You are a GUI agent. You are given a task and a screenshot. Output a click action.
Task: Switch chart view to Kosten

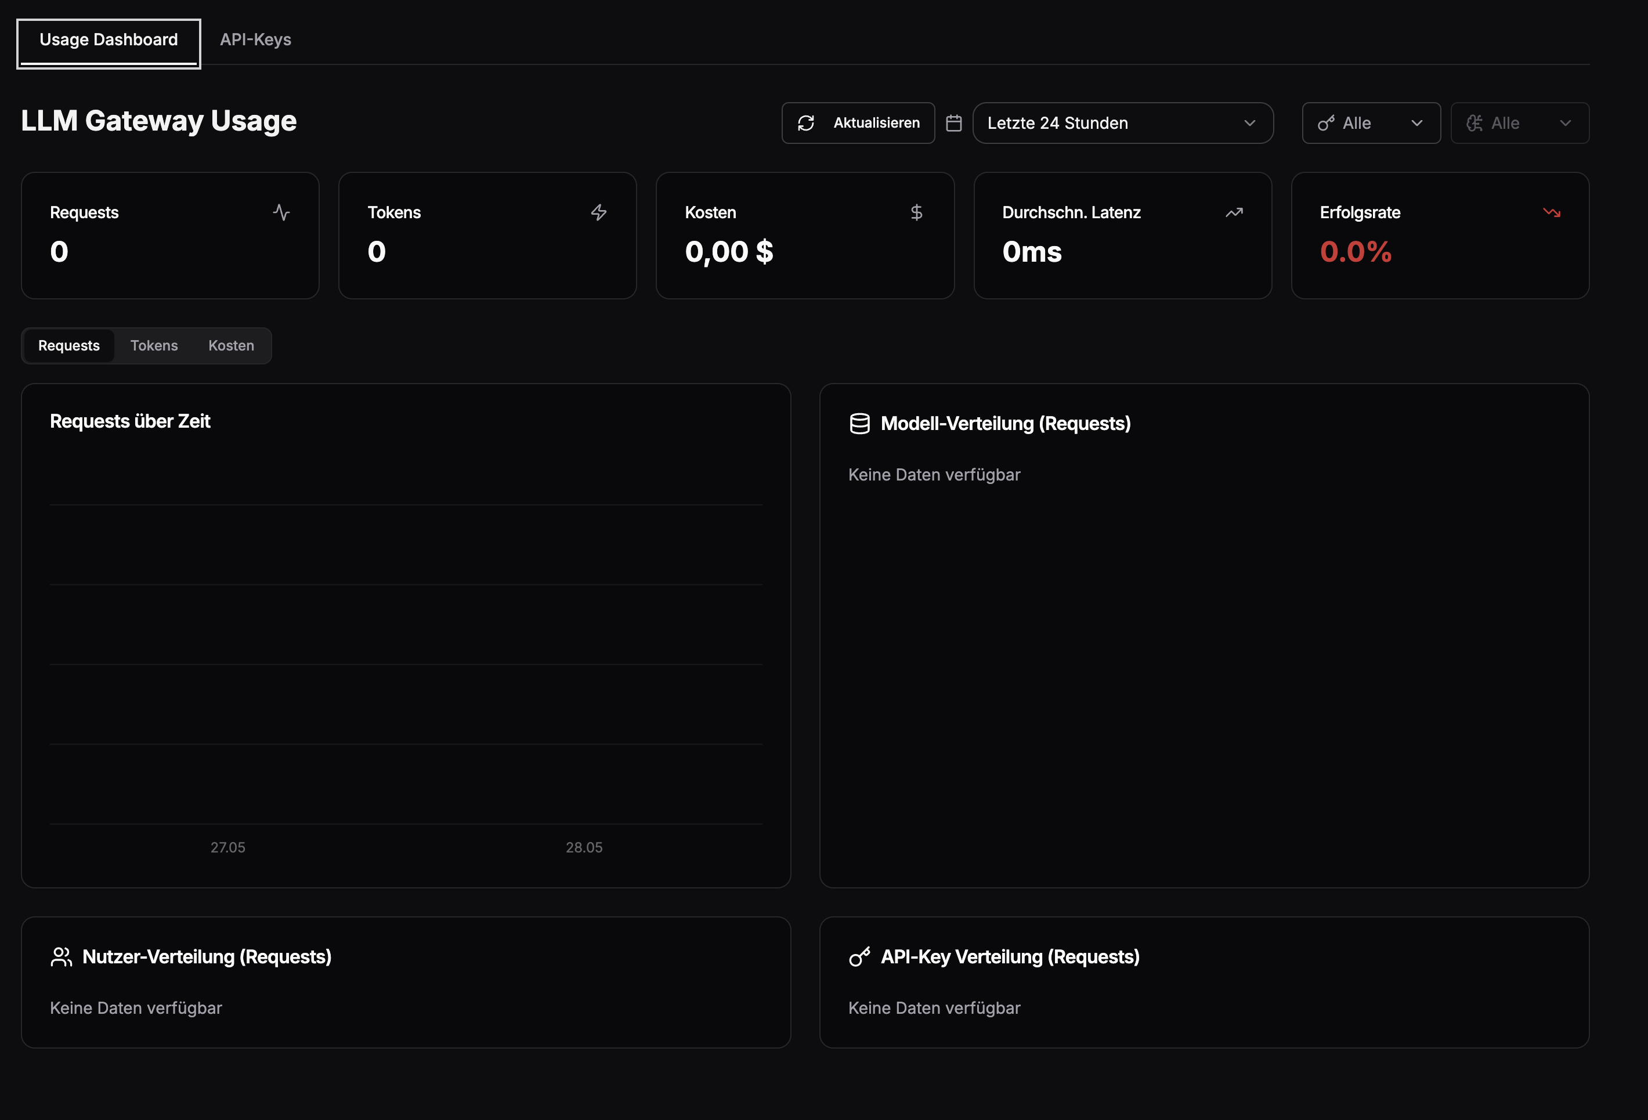231,346
